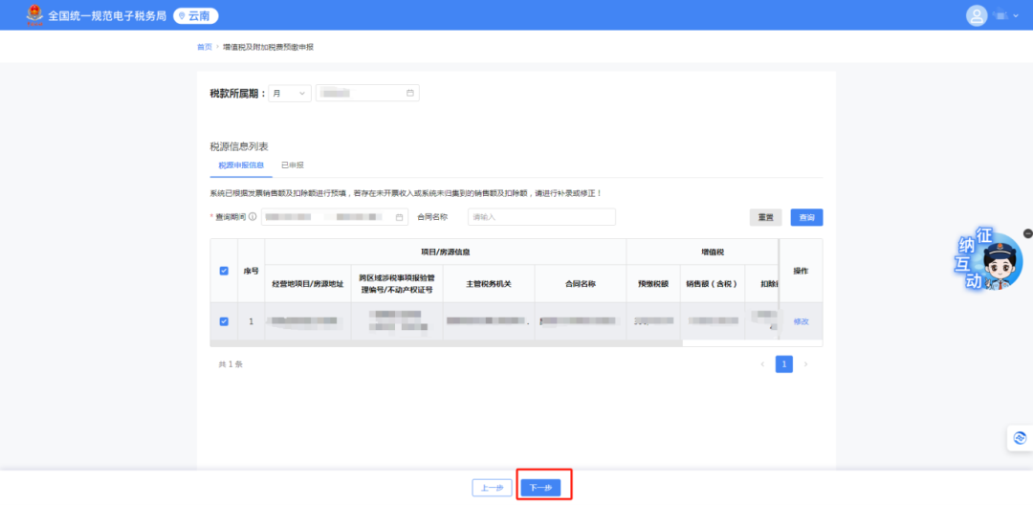Click the horizontal scrollbar under the table
This screenshot has height=505, width=1033.
coord(446,343)
